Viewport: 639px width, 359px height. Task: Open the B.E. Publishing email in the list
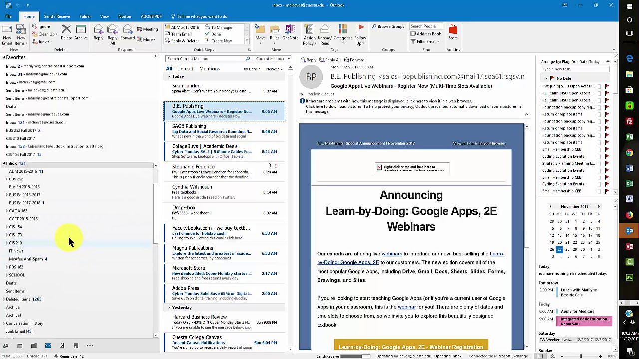(224, 111)
